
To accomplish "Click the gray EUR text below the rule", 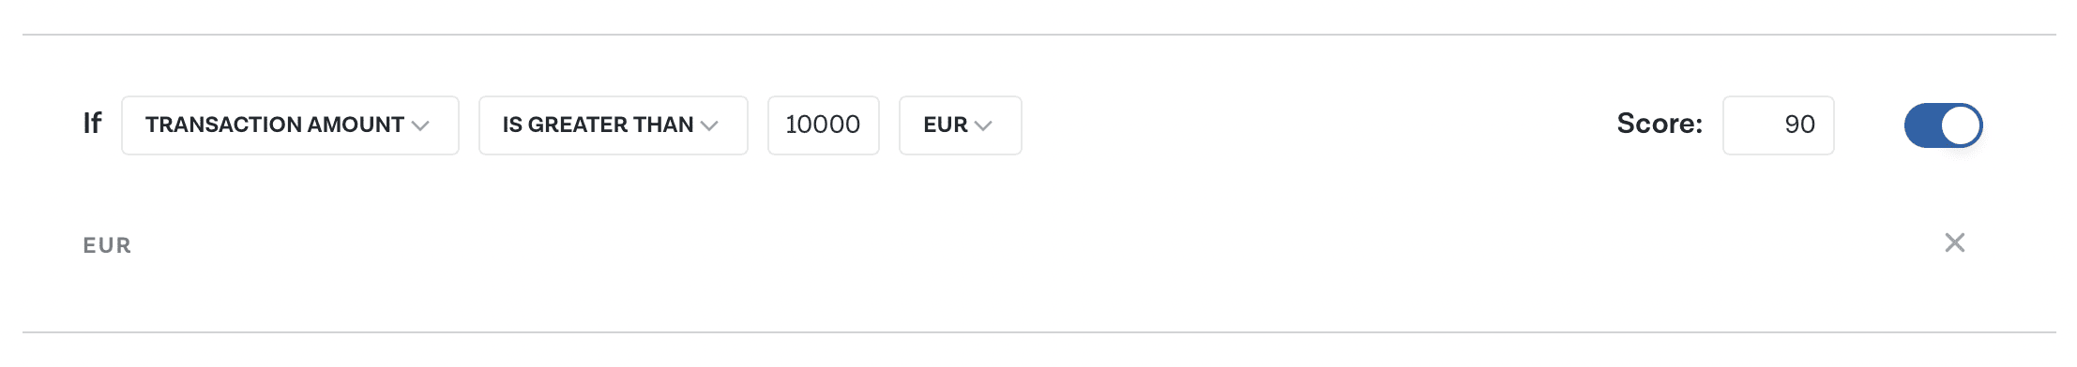I will coord(107,245).
